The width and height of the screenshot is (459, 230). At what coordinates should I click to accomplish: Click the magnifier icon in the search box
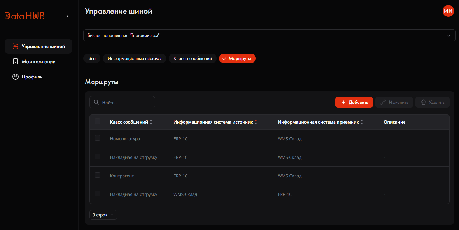[96, 103]
